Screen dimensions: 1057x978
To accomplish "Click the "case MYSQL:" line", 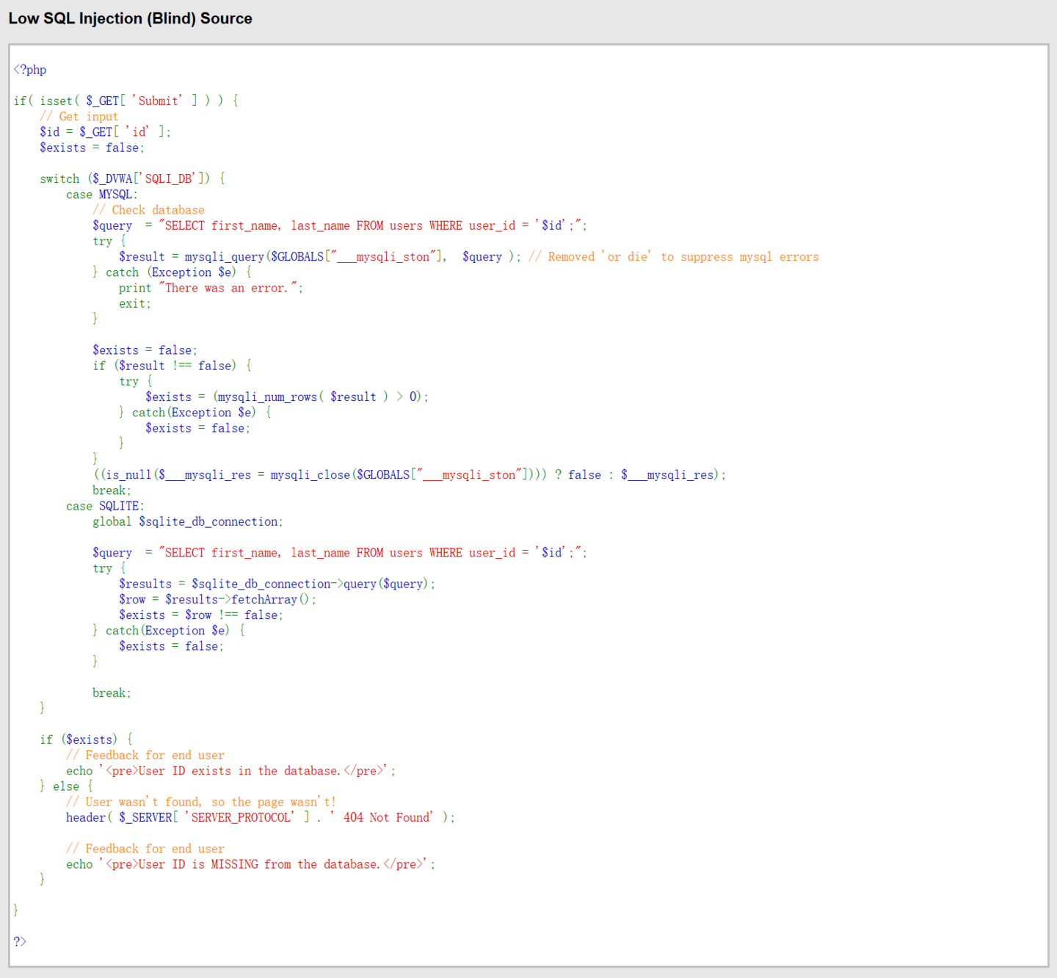I will tap(101, 195).
